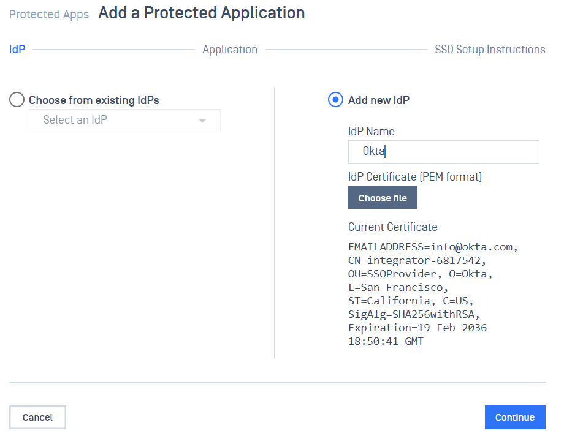Jump to the Application step
The height and width of the screenshot is (444, 564).
230,50
